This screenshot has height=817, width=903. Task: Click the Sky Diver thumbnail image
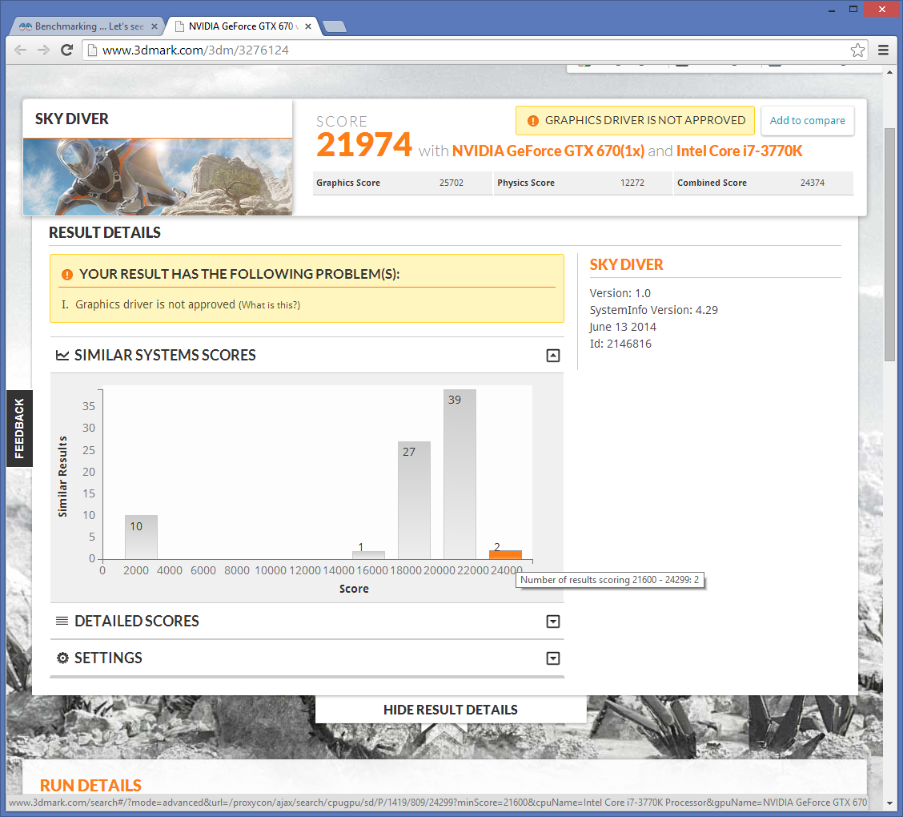[x=158, y=177]
